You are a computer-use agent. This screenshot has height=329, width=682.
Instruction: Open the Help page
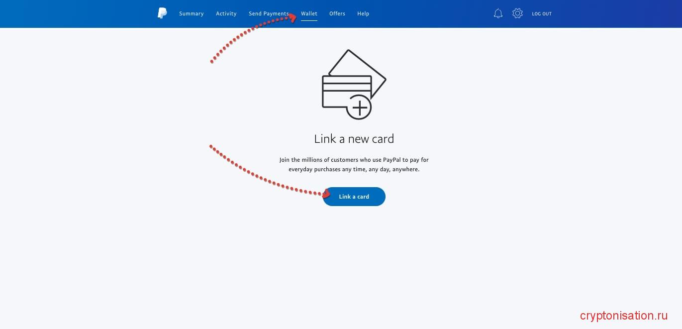tap(363, 13)
